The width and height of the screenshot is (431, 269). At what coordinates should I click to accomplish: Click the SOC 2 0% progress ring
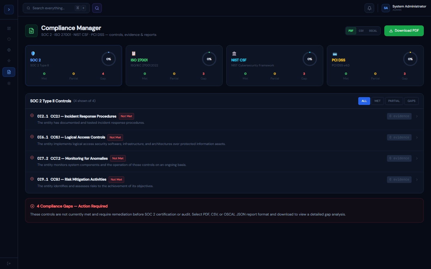click(x=109, y=59)
